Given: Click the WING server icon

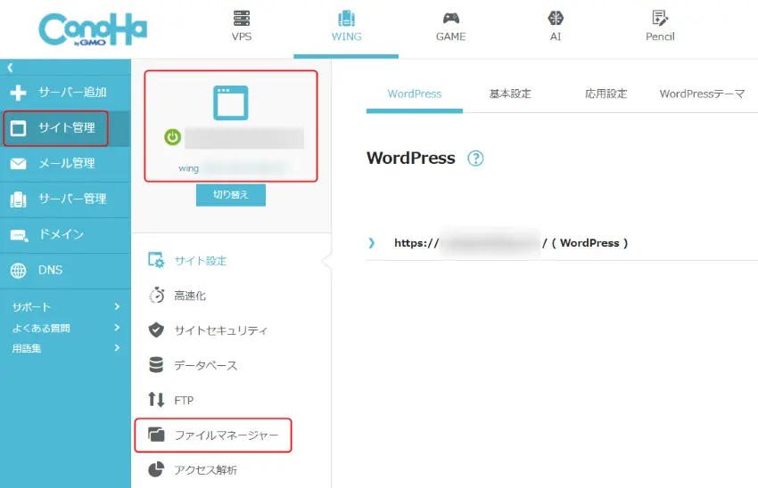Looking at the screenshot, I should 346,19.
